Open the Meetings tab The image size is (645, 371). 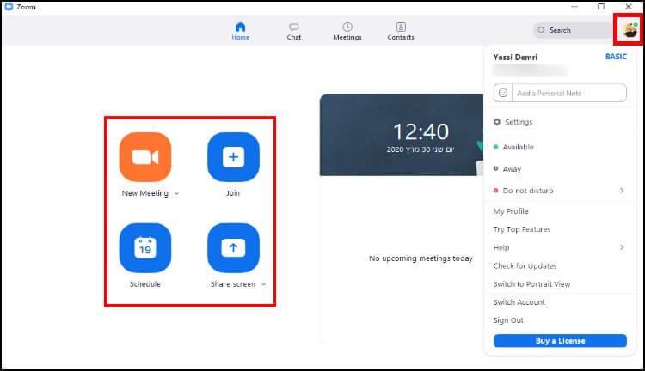click(347, 31)
